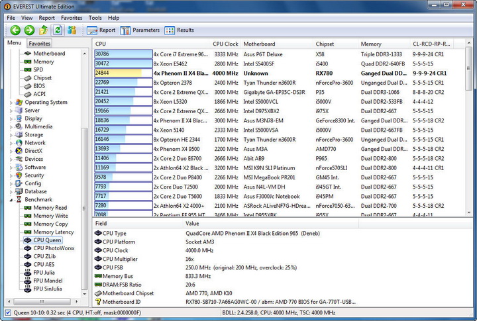Click the Config tree icon
477x321 pixels.
point(19,183)
